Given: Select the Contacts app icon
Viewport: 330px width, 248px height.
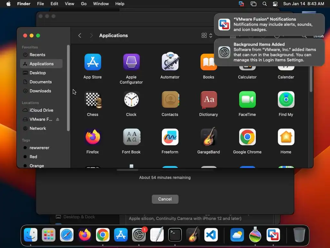Looking at the screenshot, I should click(x=170, y=99).
